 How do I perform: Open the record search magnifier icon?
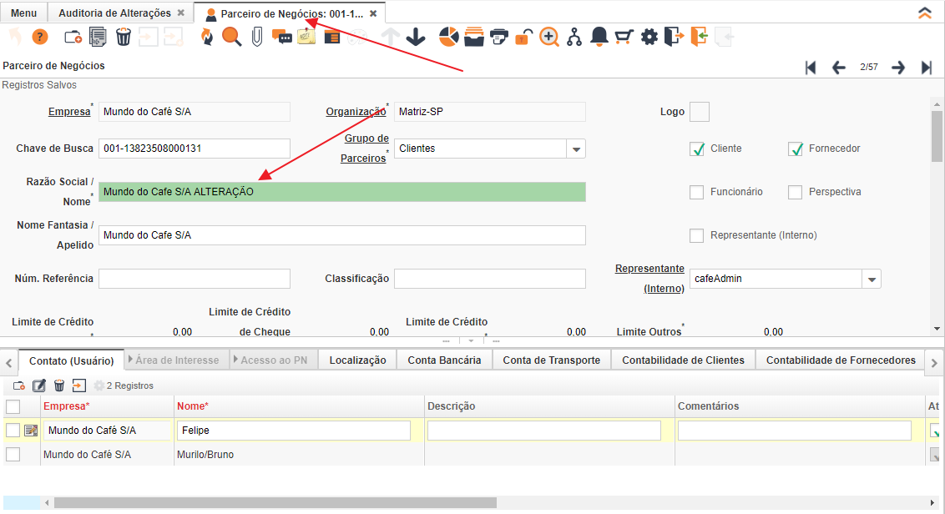231,37
